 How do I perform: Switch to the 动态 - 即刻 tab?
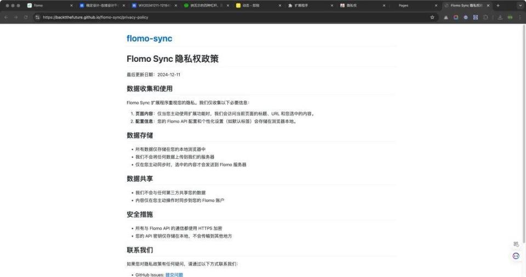pyautogui.click(x=259, y=5)
